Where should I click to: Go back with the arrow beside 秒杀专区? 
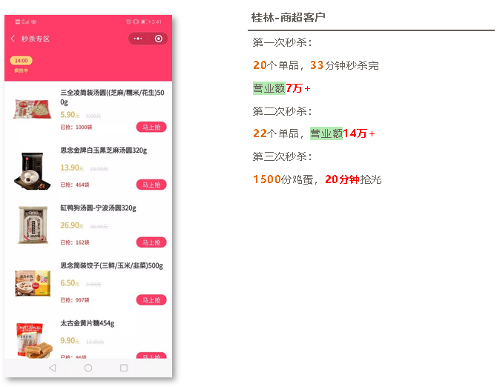point(13,39)
